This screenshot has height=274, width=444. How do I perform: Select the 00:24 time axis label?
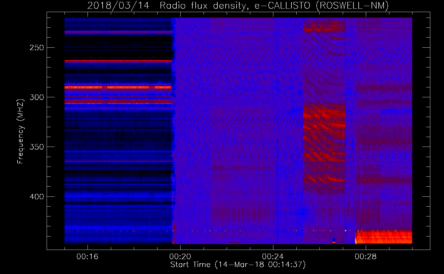pos(273,256)
